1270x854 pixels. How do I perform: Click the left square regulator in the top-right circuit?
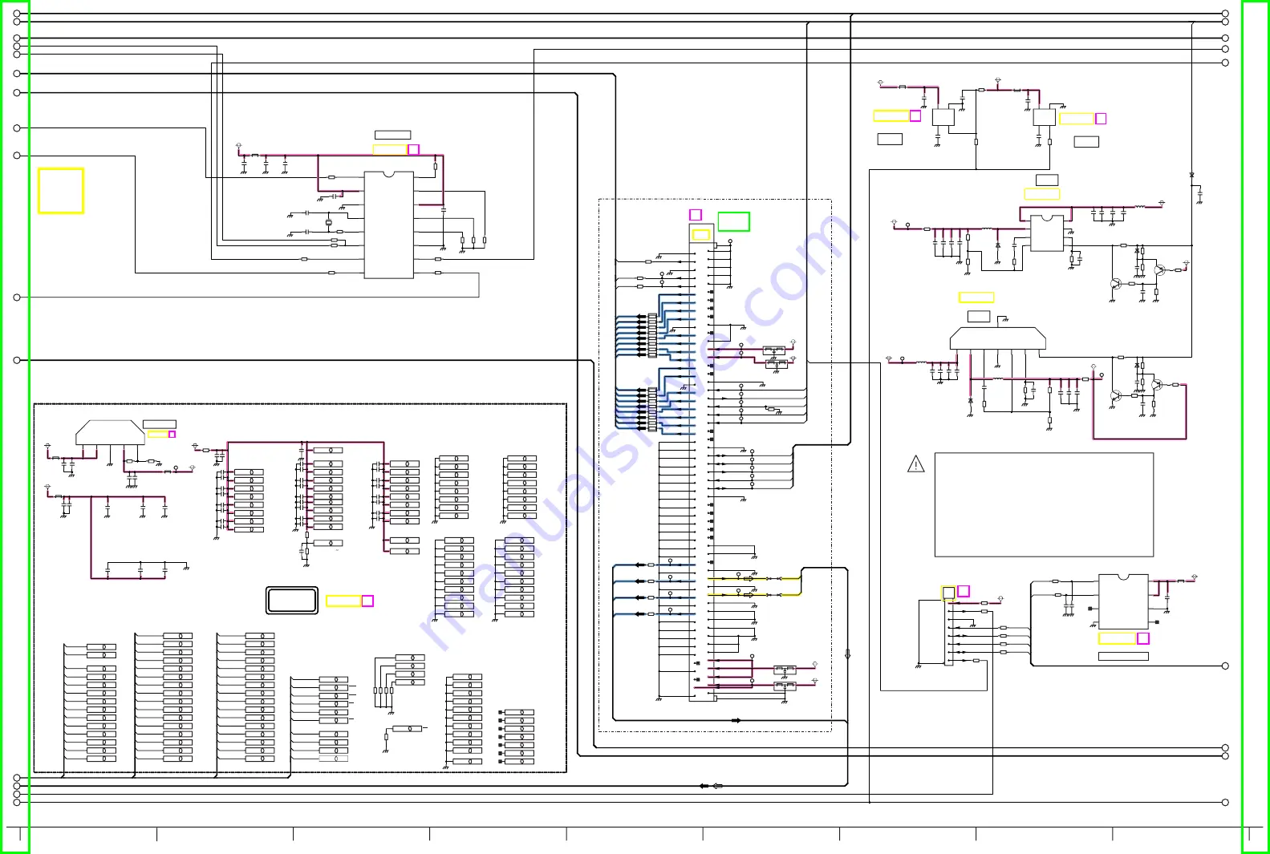[943, 117]
